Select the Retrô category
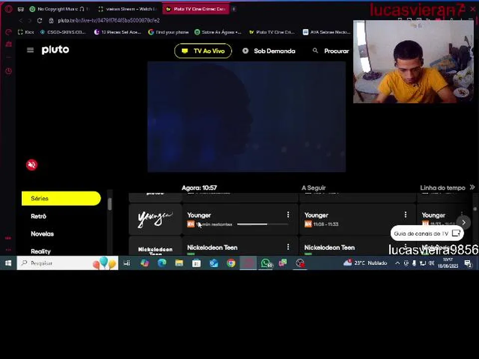 38,216
